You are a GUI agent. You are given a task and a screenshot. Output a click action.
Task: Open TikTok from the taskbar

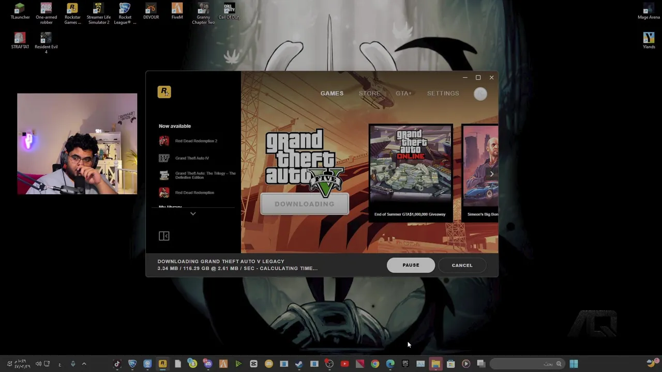click(117, 364)
